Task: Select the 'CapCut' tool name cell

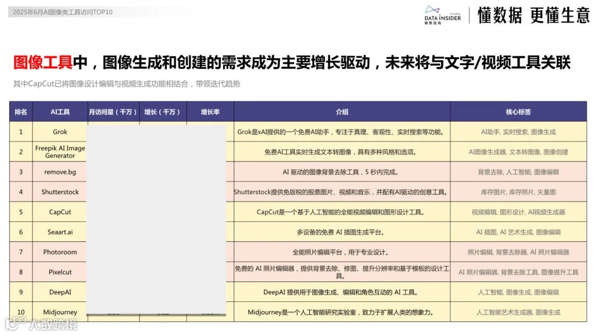Action: tap(60, 212)
